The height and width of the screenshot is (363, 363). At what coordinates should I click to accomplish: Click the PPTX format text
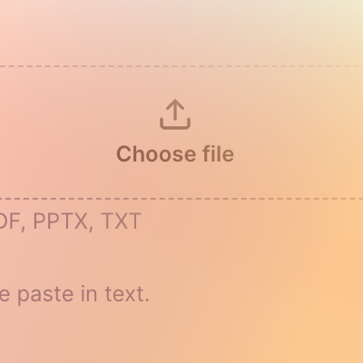coord(60,221)
